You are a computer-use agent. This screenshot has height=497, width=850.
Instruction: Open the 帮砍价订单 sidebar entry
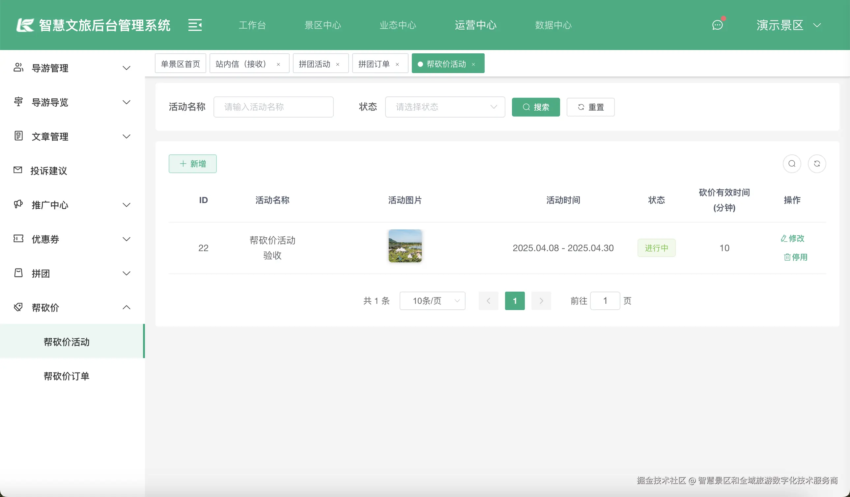tap(67, 377)
